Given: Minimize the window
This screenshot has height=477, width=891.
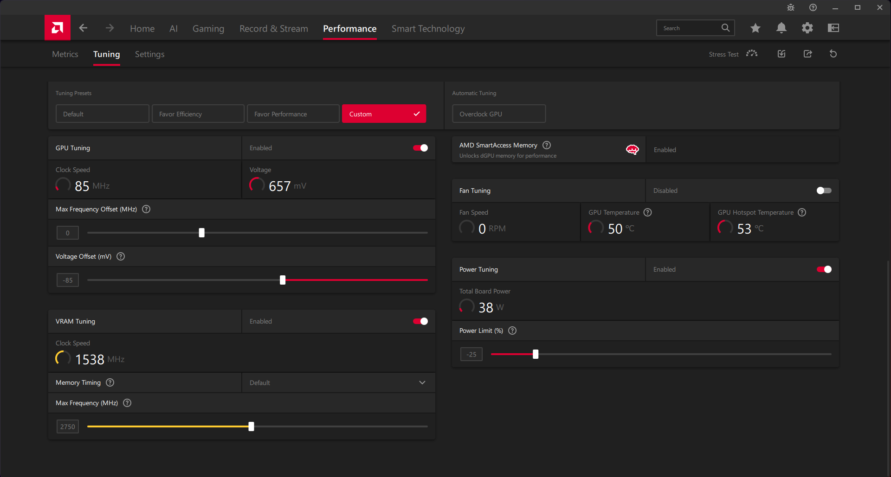Looking at the screenshot, I should pyautogui.click(x=835, y=7).
